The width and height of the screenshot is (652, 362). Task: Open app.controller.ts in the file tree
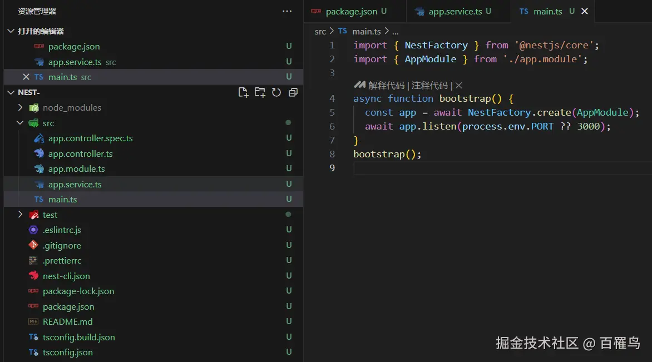(154, 154)
